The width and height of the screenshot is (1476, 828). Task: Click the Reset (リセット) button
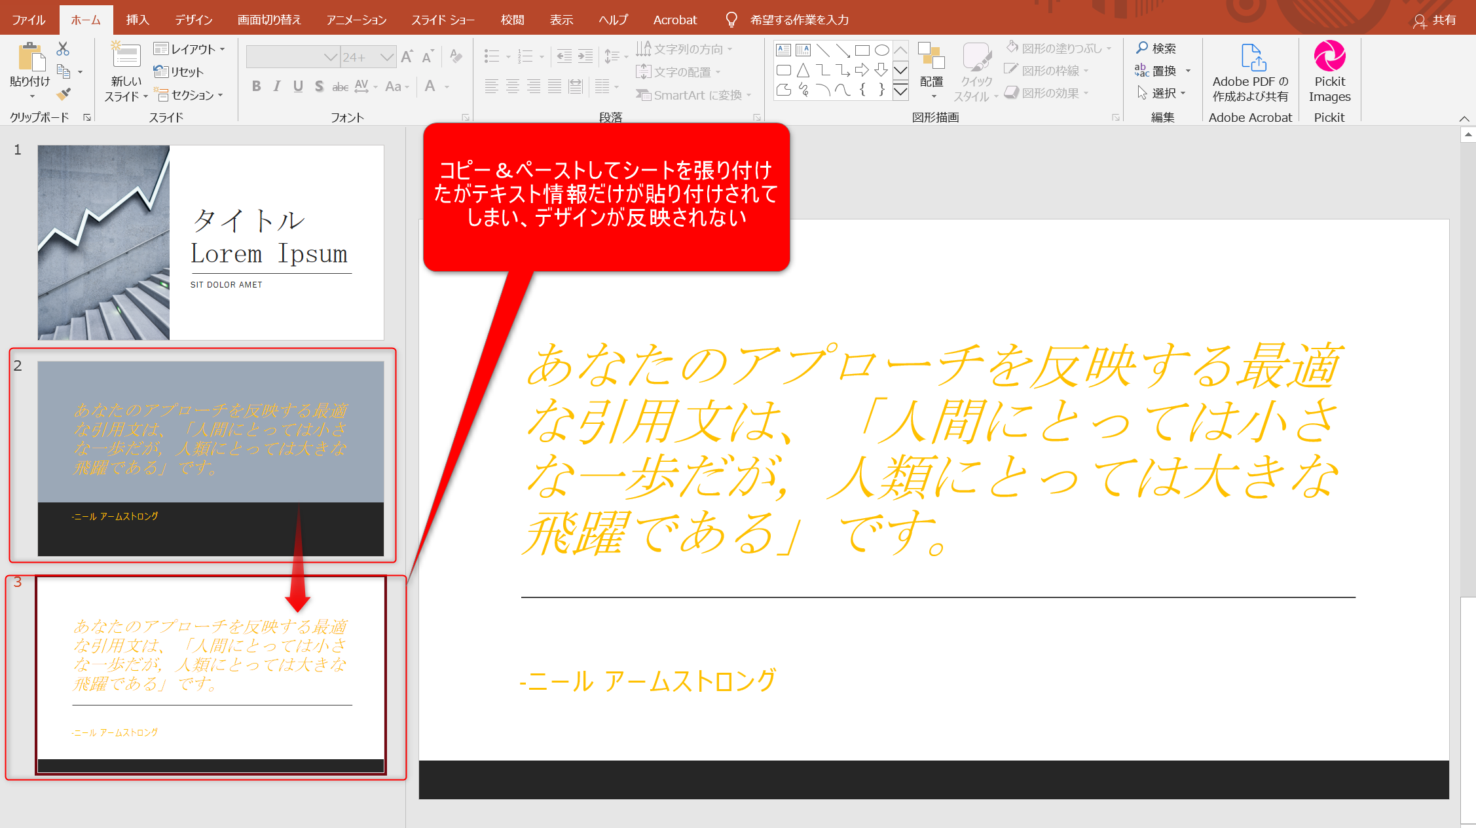click(x=179, y=72)
